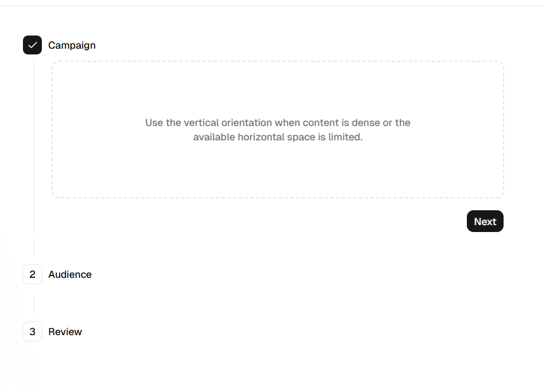Open the Review step label
Screen dimensions: 542x389
point(65,332)
